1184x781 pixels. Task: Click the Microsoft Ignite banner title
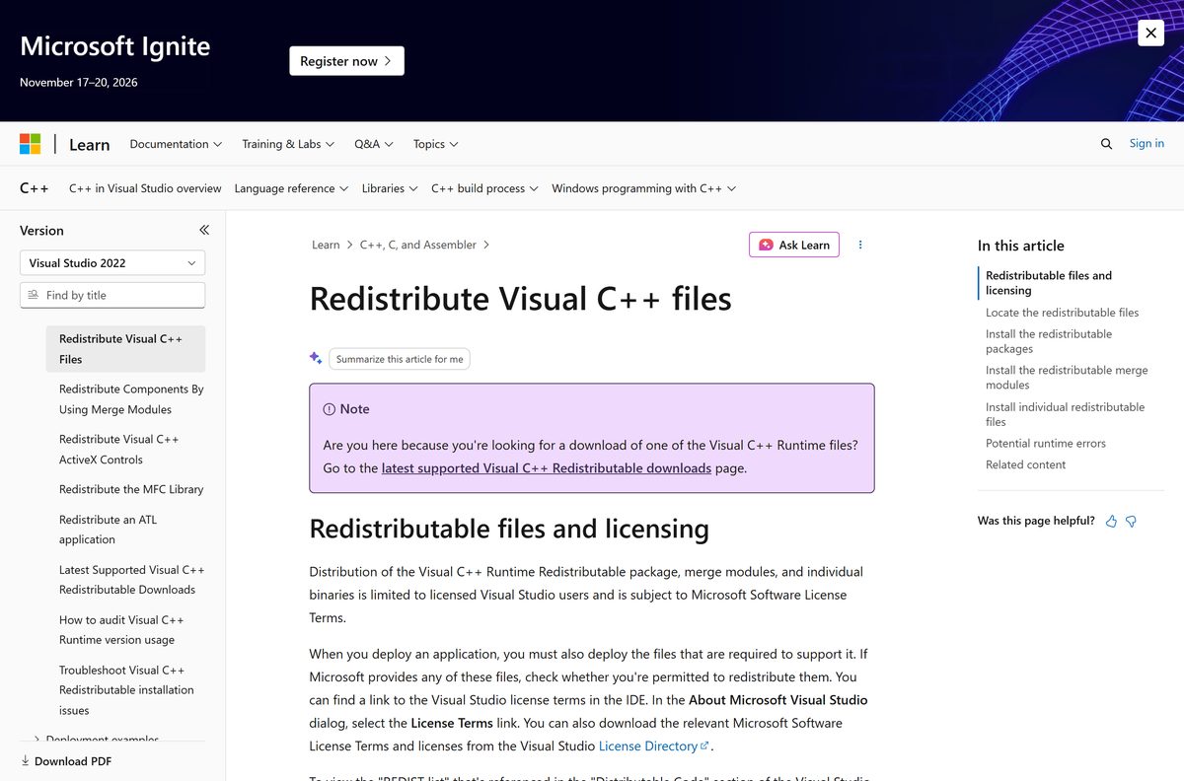point(115,46)
